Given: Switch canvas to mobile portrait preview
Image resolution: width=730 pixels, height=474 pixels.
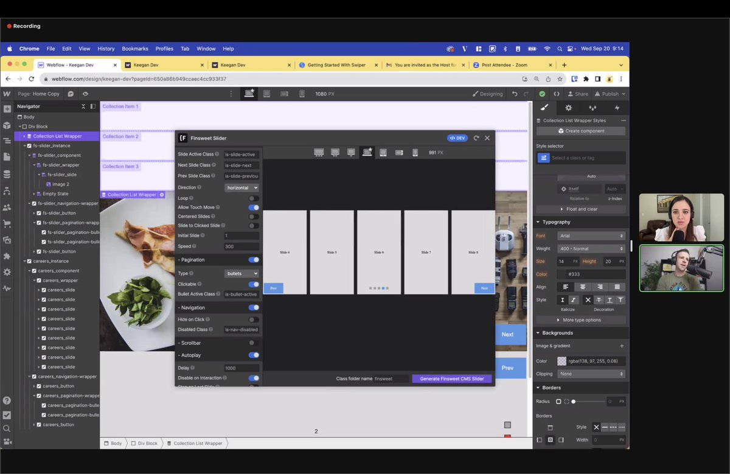Looking at the screenshot, I should pos(302,93).
